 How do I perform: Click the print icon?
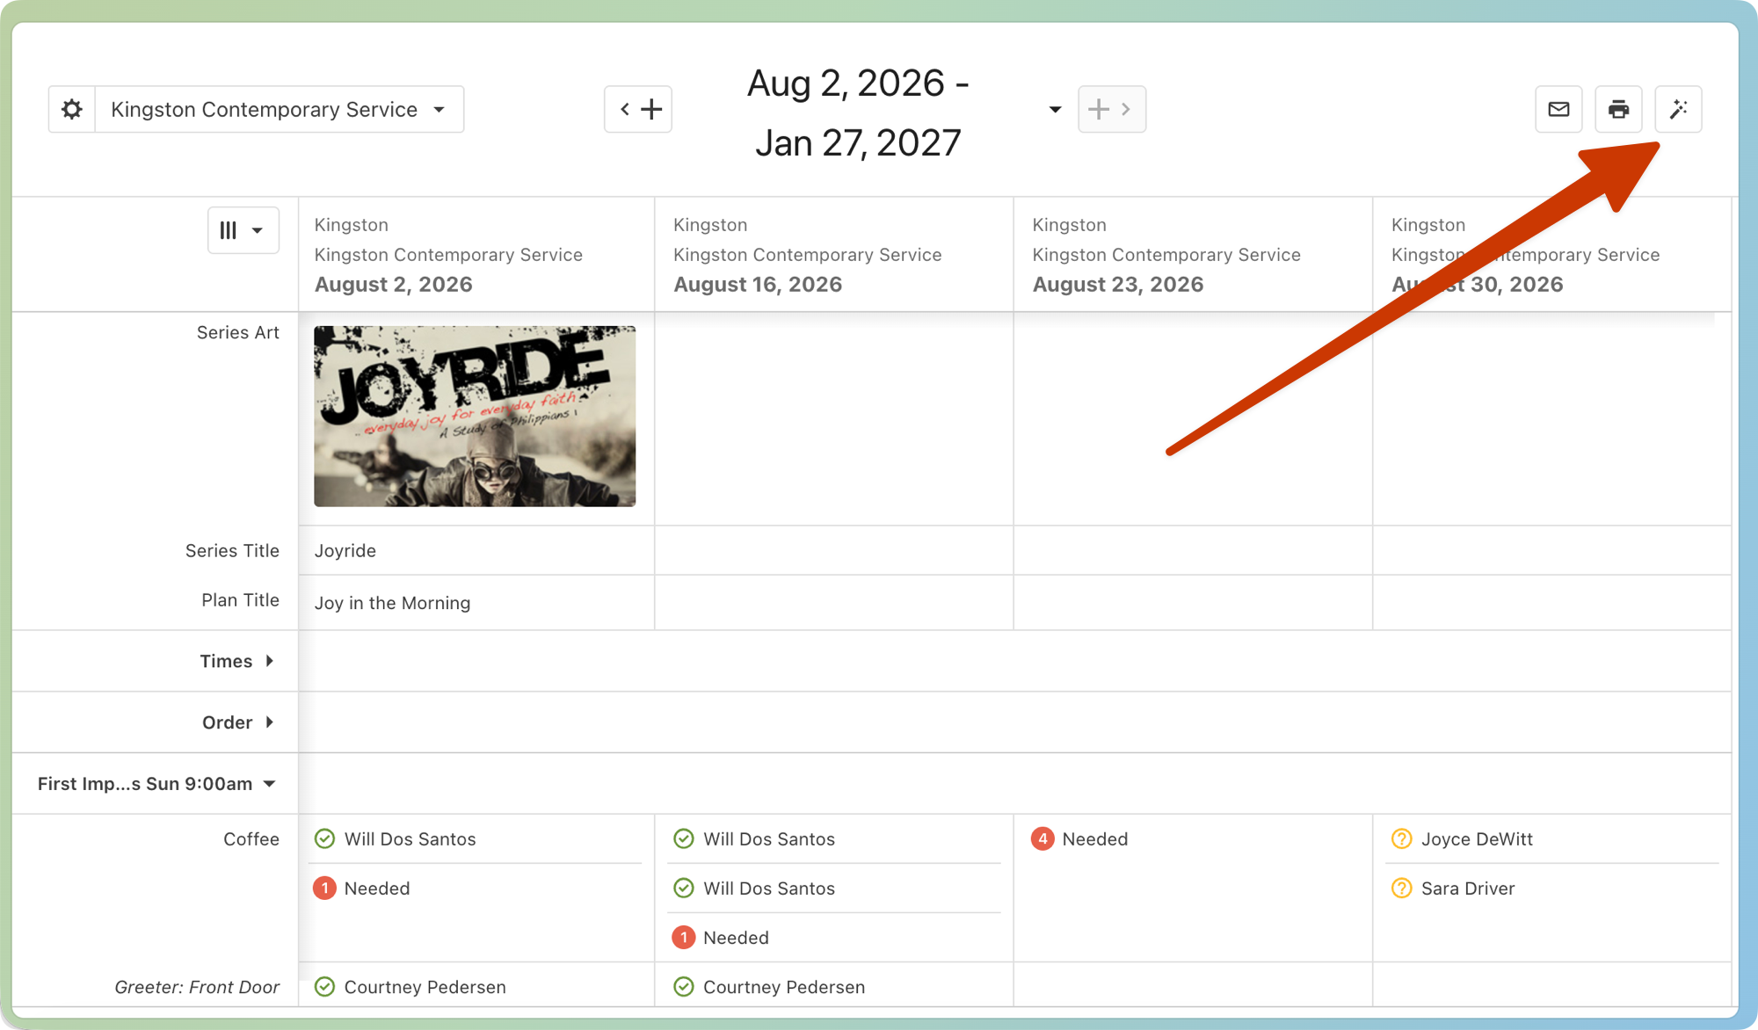tap(1618, 109)
